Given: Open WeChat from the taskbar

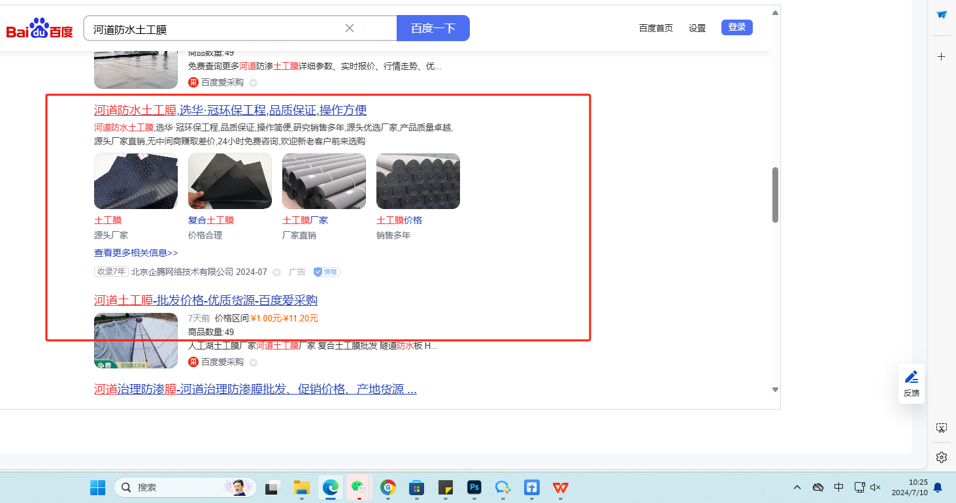Looking at the screenshot, I should tap(358, 487).
